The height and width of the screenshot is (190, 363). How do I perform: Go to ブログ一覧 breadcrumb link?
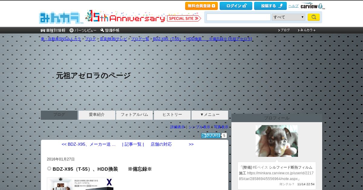click(x=140, y=39)
